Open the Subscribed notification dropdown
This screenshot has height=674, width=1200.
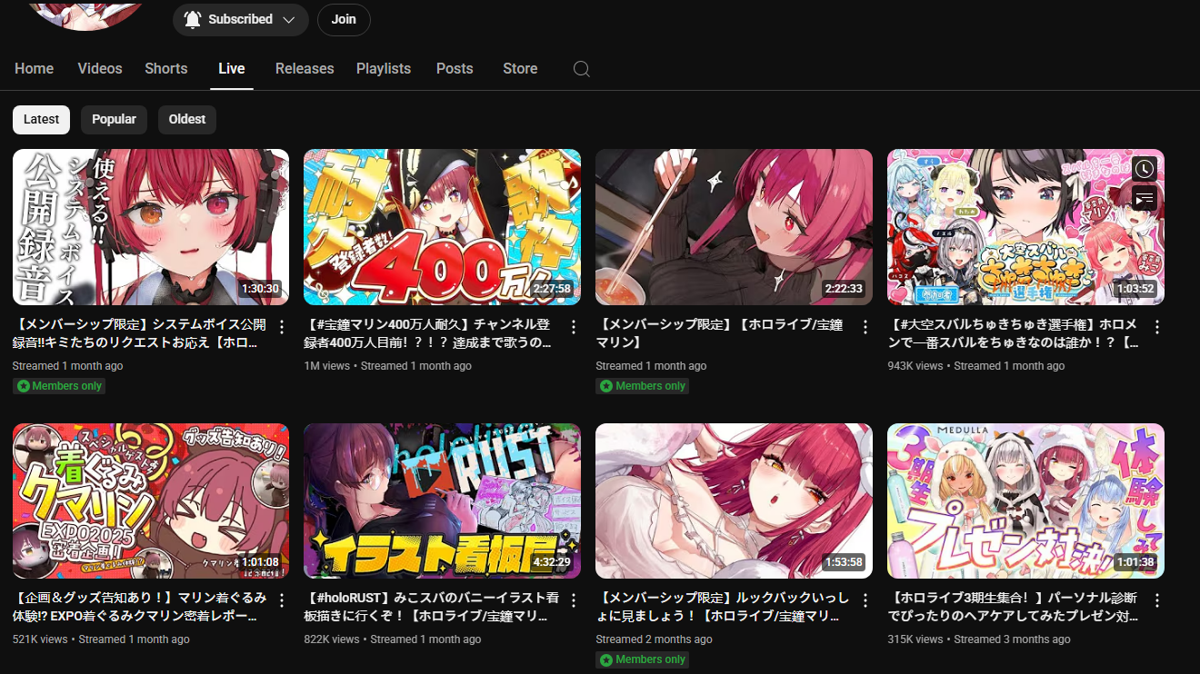click(240, 19)
